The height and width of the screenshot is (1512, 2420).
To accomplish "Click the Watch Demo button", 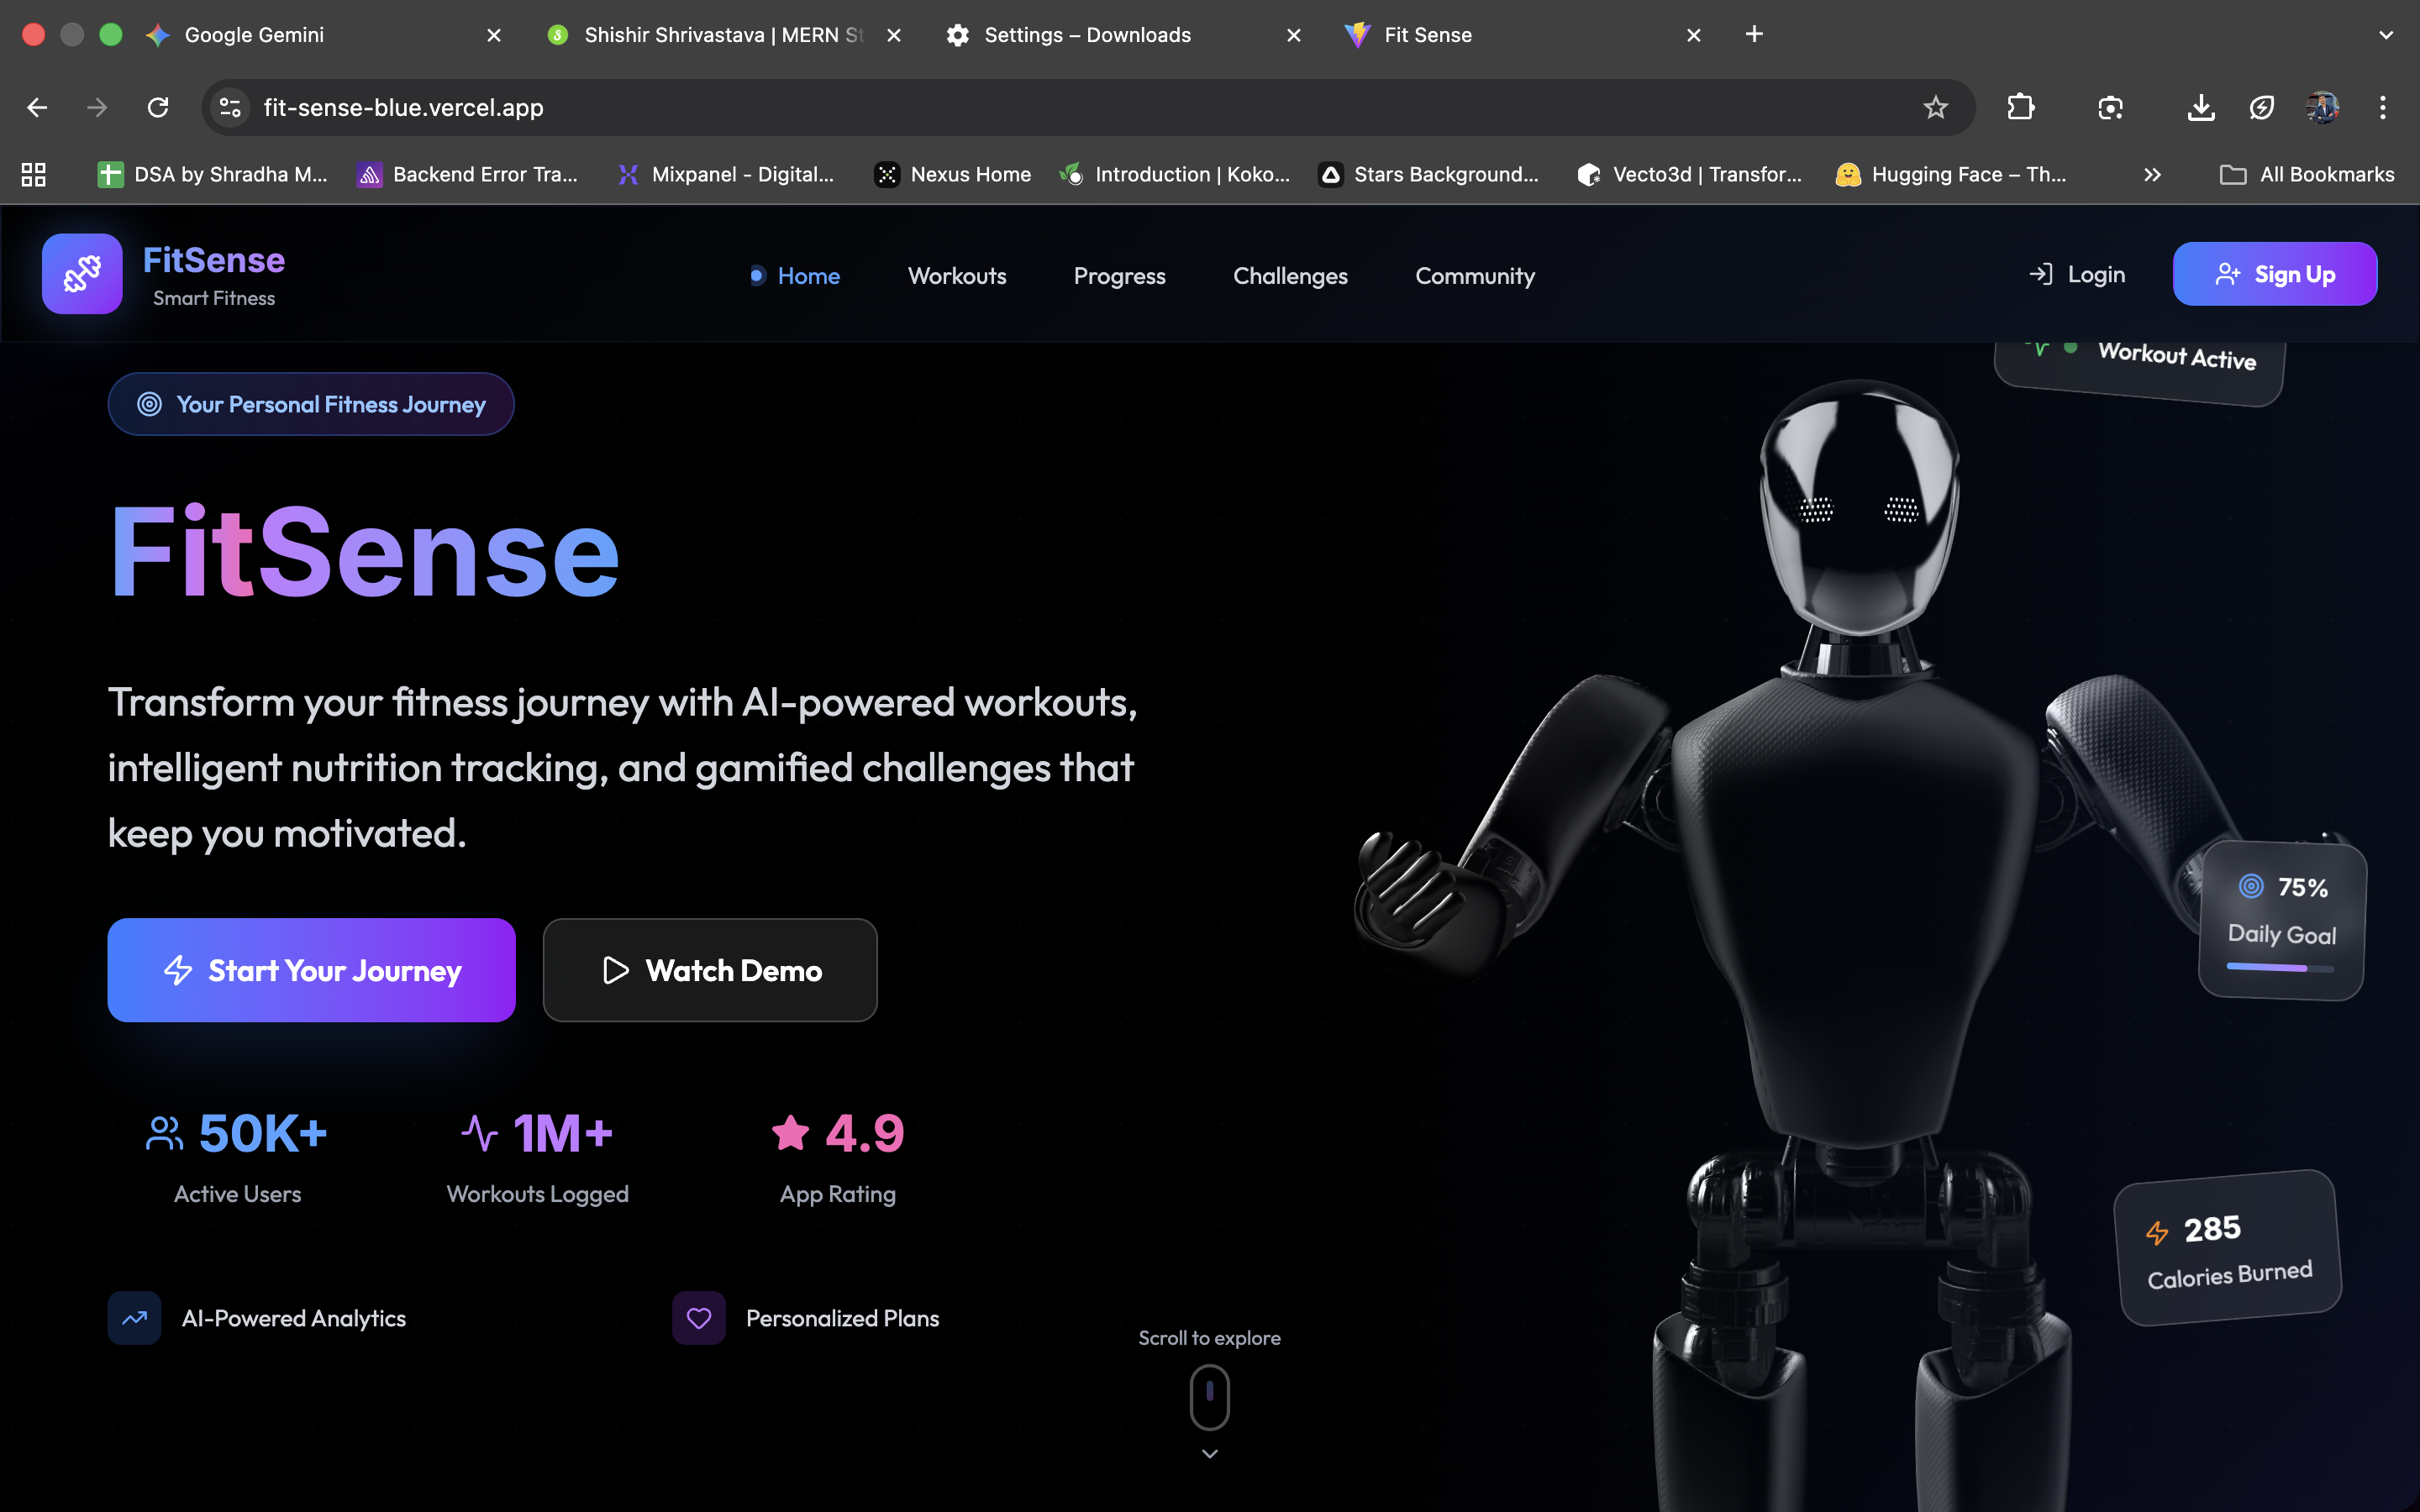I will click(x=710, y=969).
